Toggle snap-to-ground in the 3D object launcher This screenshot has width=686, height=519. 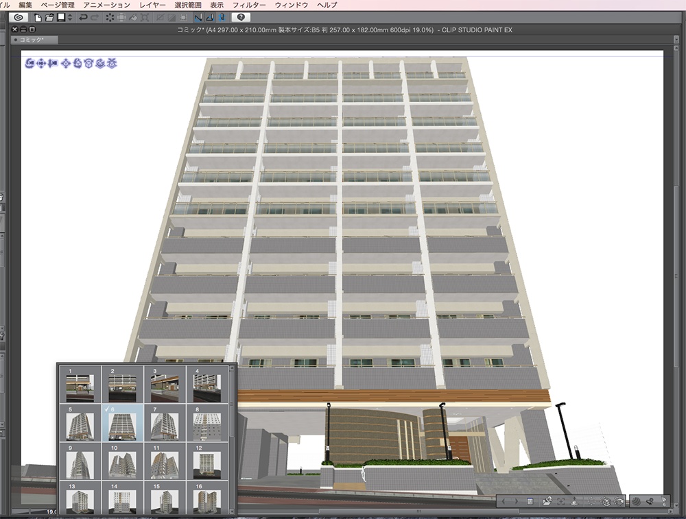tap(575, 501)
